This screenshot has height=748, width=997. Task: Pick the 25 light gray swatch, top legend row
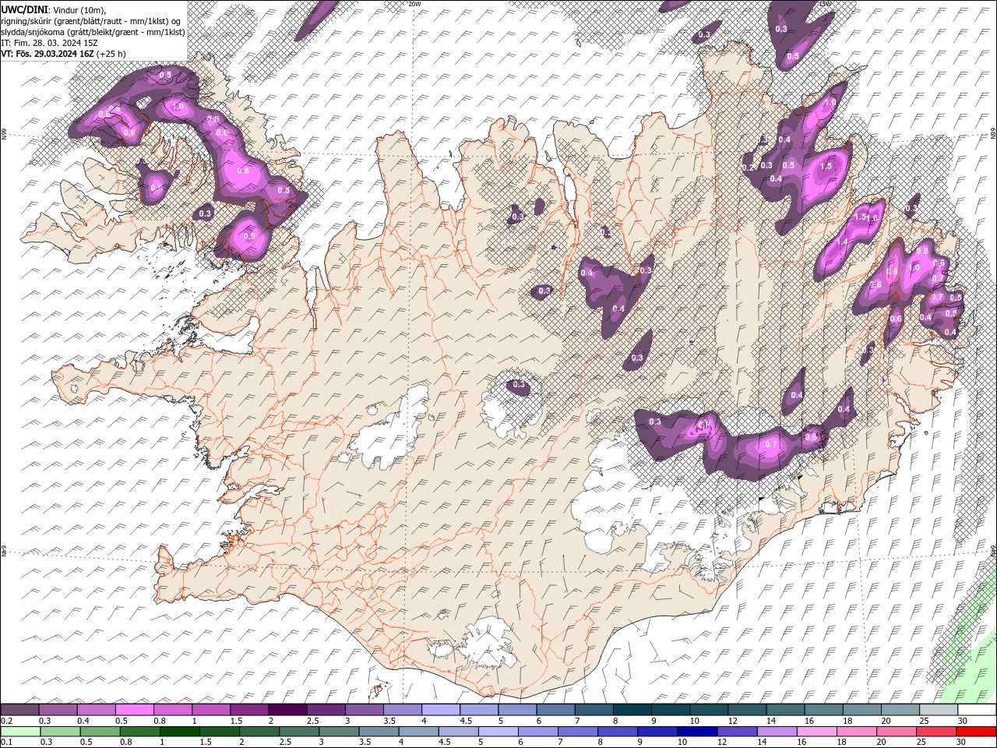tap(938, 710)
